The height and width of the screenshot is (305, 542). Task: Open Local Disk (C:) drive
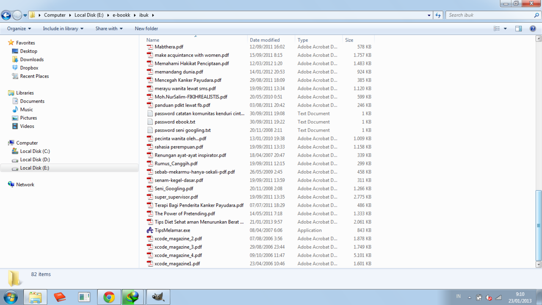(35, 151)
